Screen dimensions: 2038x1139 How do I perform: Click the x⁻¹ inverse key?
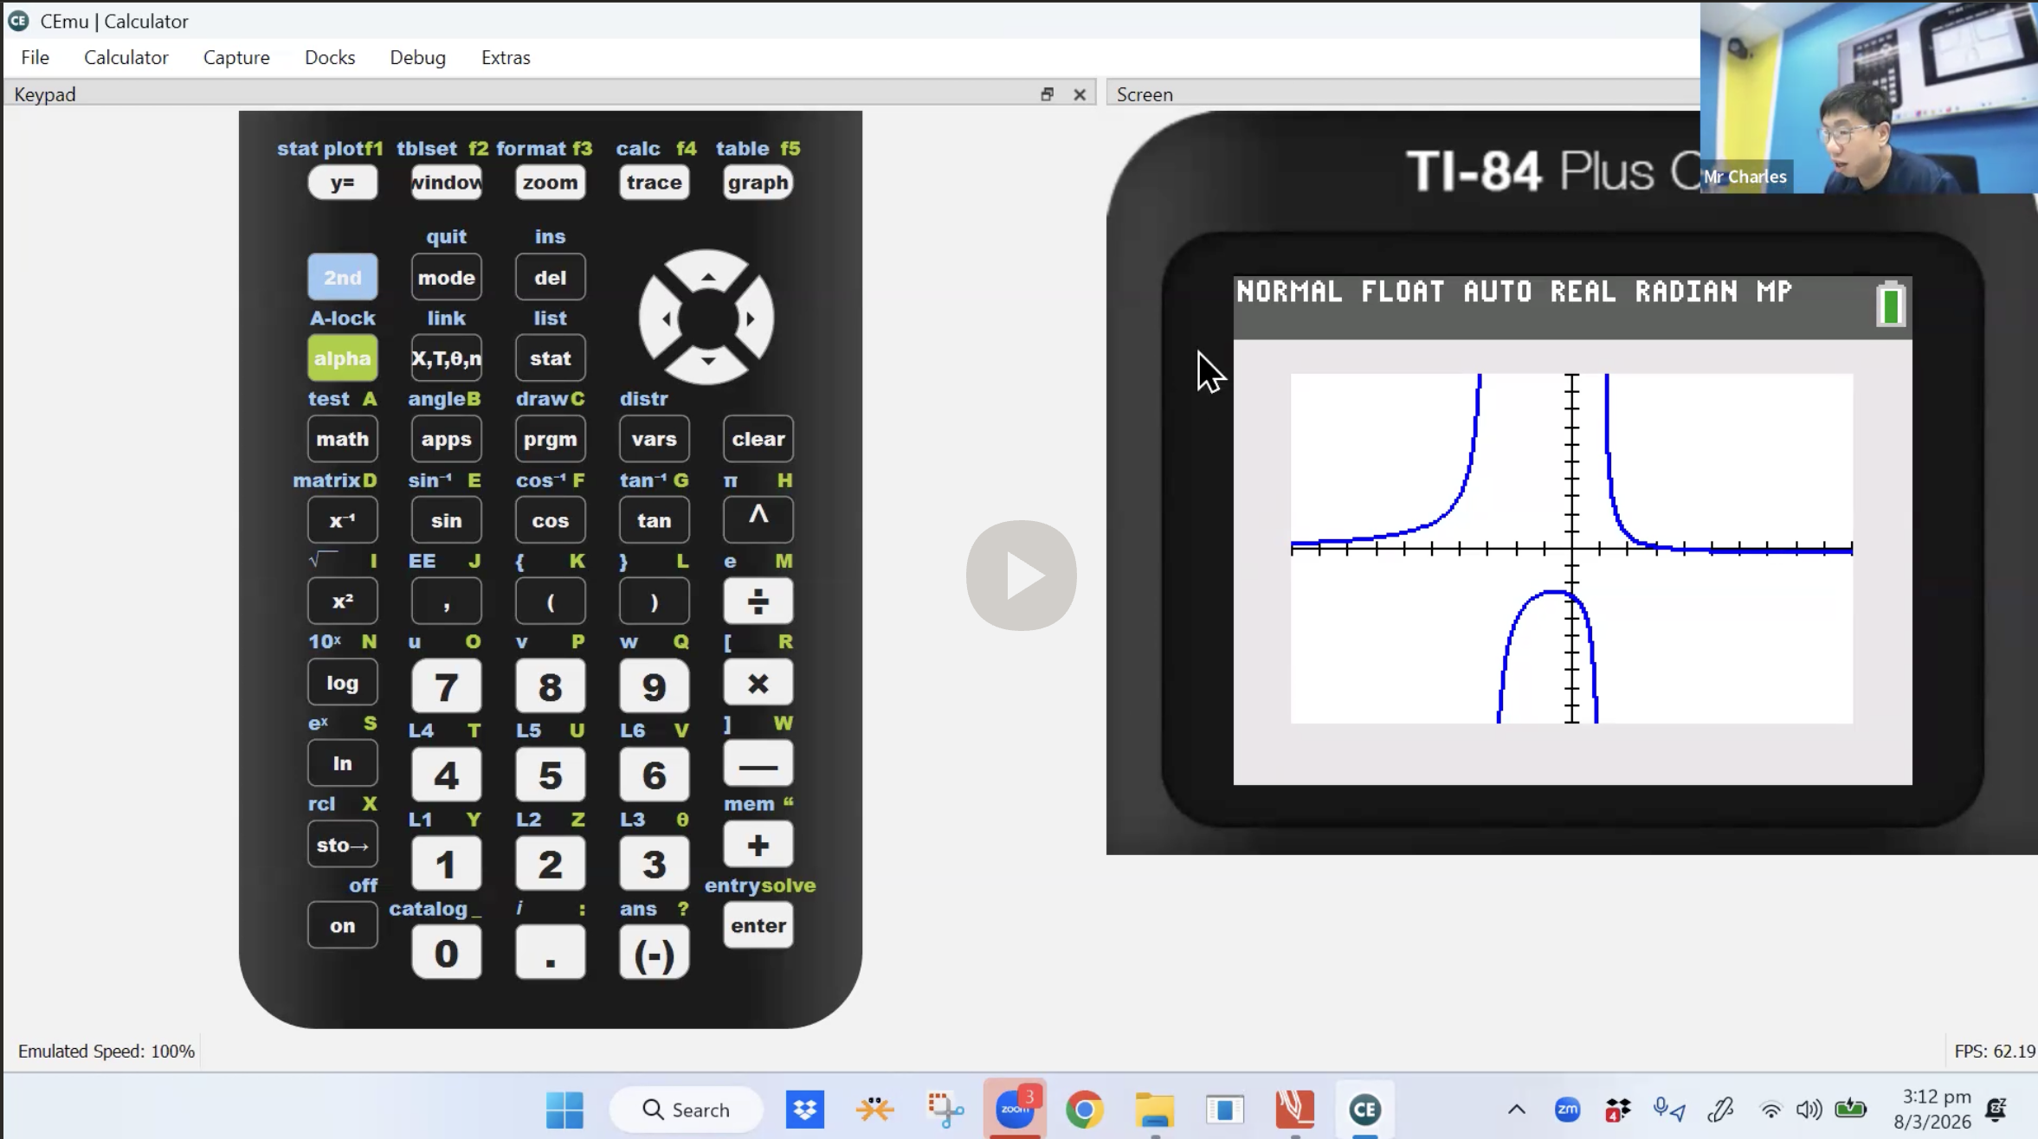(x=342, y=520)
